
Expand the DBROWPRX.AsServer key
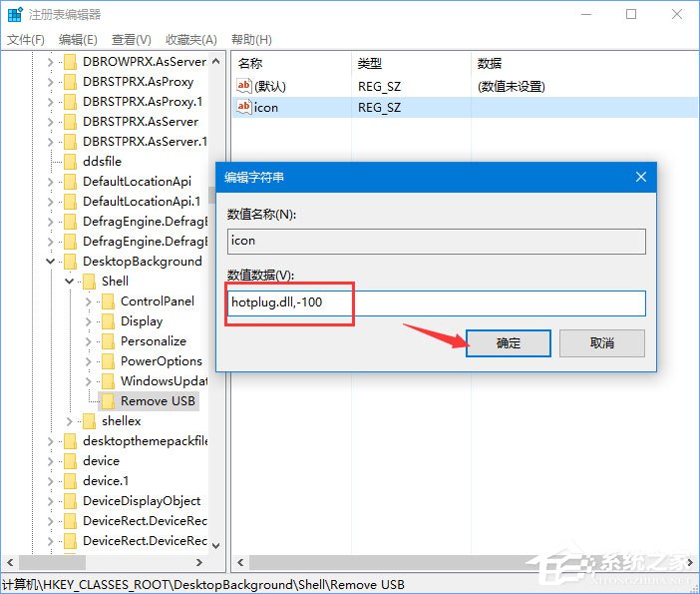pos(50,62)
